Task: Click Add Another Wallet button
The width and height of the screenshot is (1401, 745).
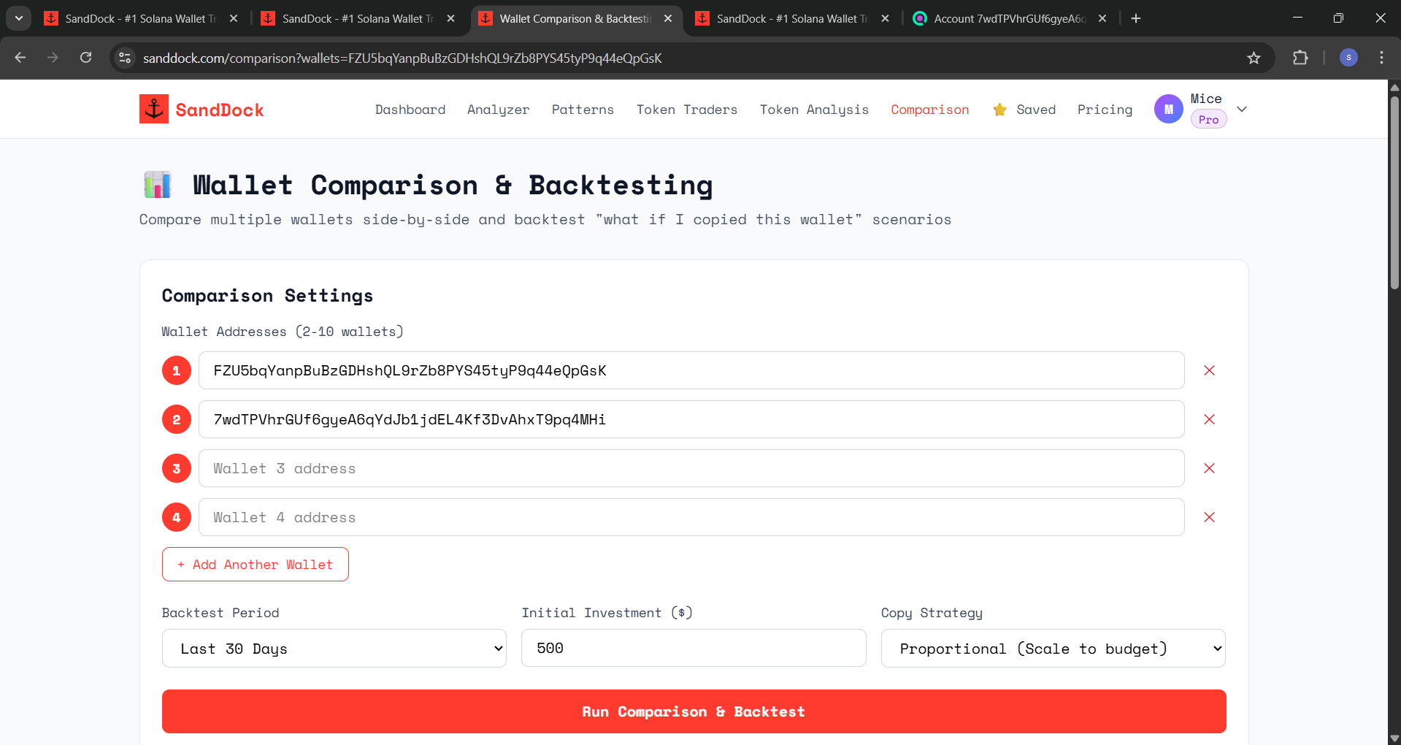Action: click(256, 565)
